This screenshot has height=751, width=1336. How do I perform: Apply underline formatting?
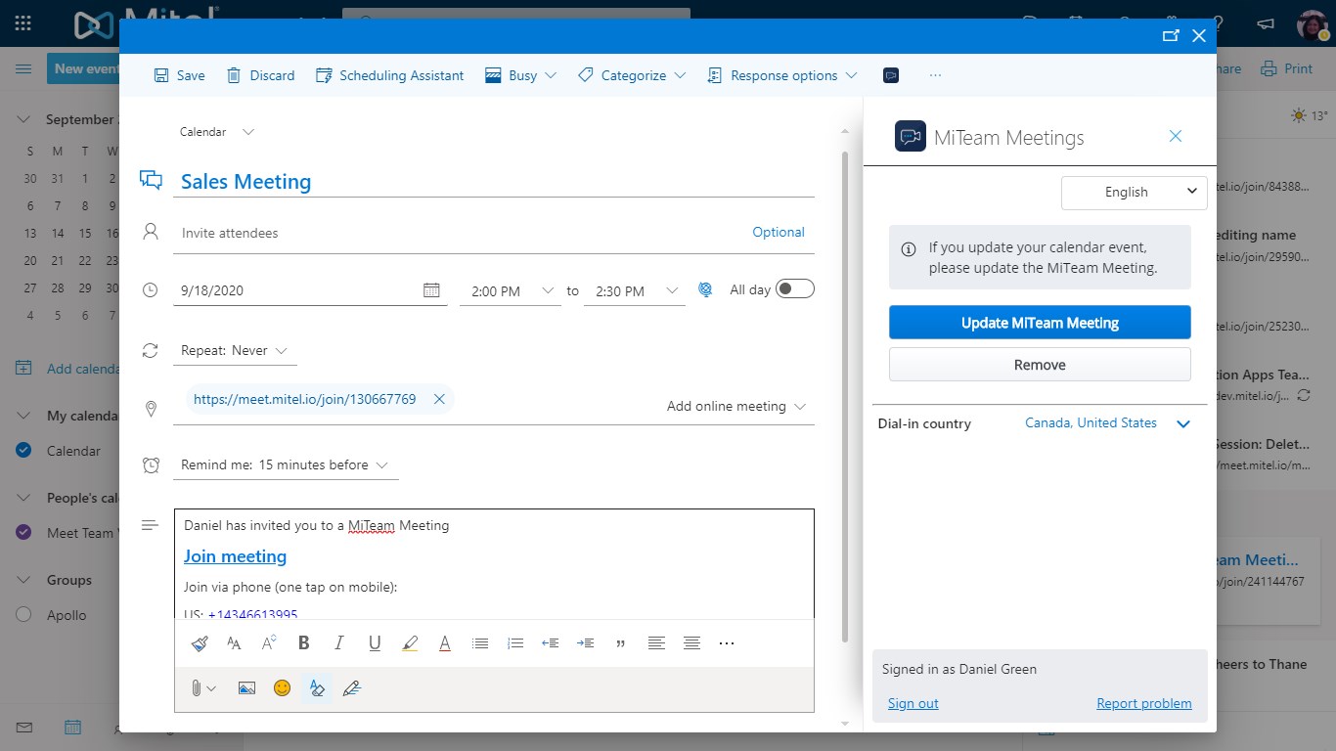pos(375,643)
